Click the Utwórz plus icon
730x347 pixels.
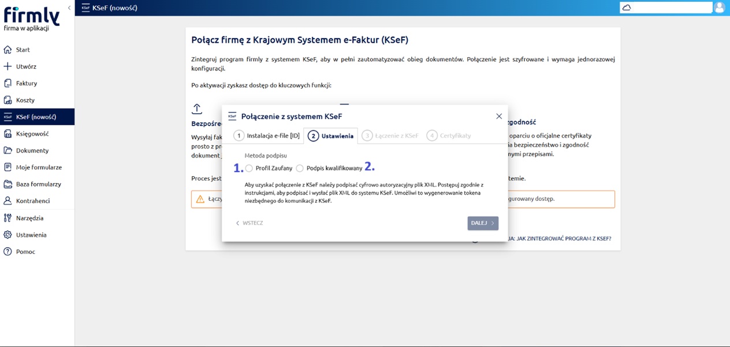click(8, 66)
